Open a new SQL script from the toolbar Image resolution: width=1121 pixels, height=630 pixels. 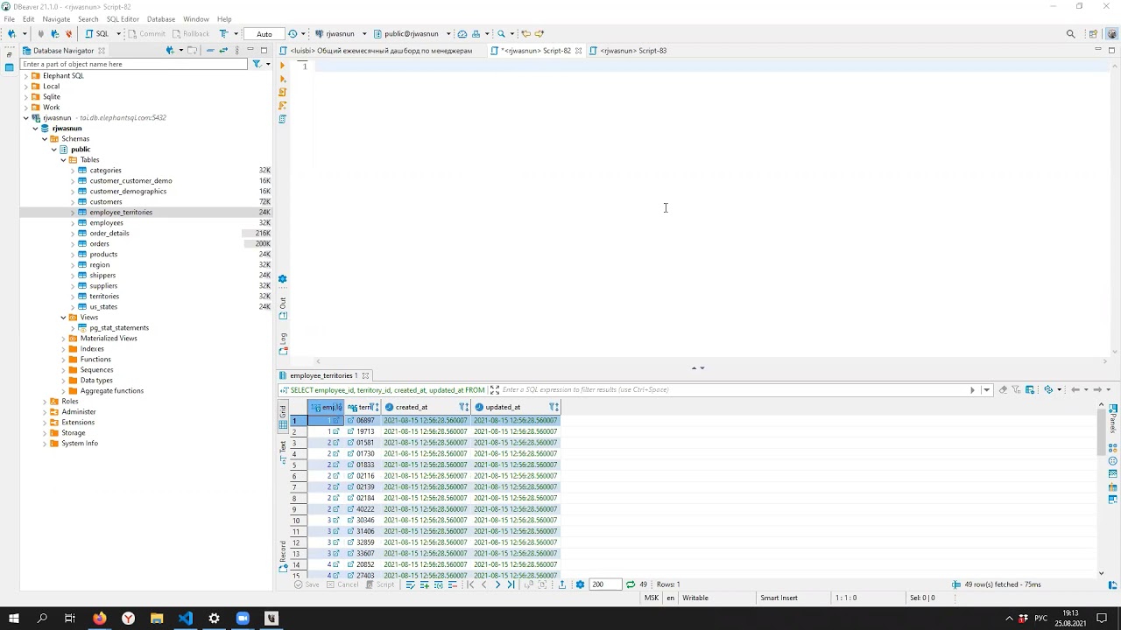tap(98, 33)
